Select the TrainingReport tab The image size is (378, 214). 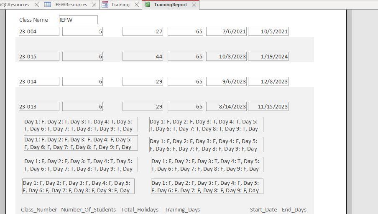click(171, 5)
